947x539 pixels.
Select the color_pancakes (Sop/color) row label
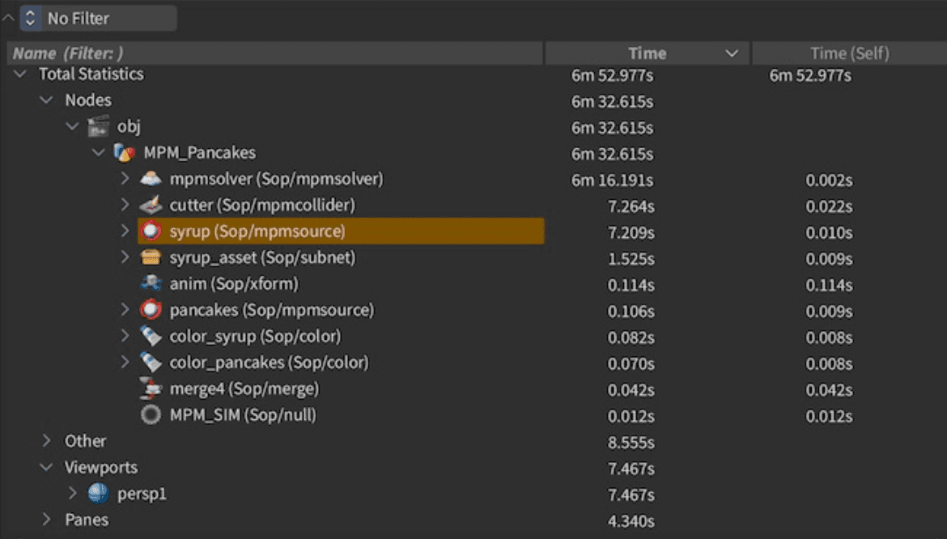click(269, 363)
